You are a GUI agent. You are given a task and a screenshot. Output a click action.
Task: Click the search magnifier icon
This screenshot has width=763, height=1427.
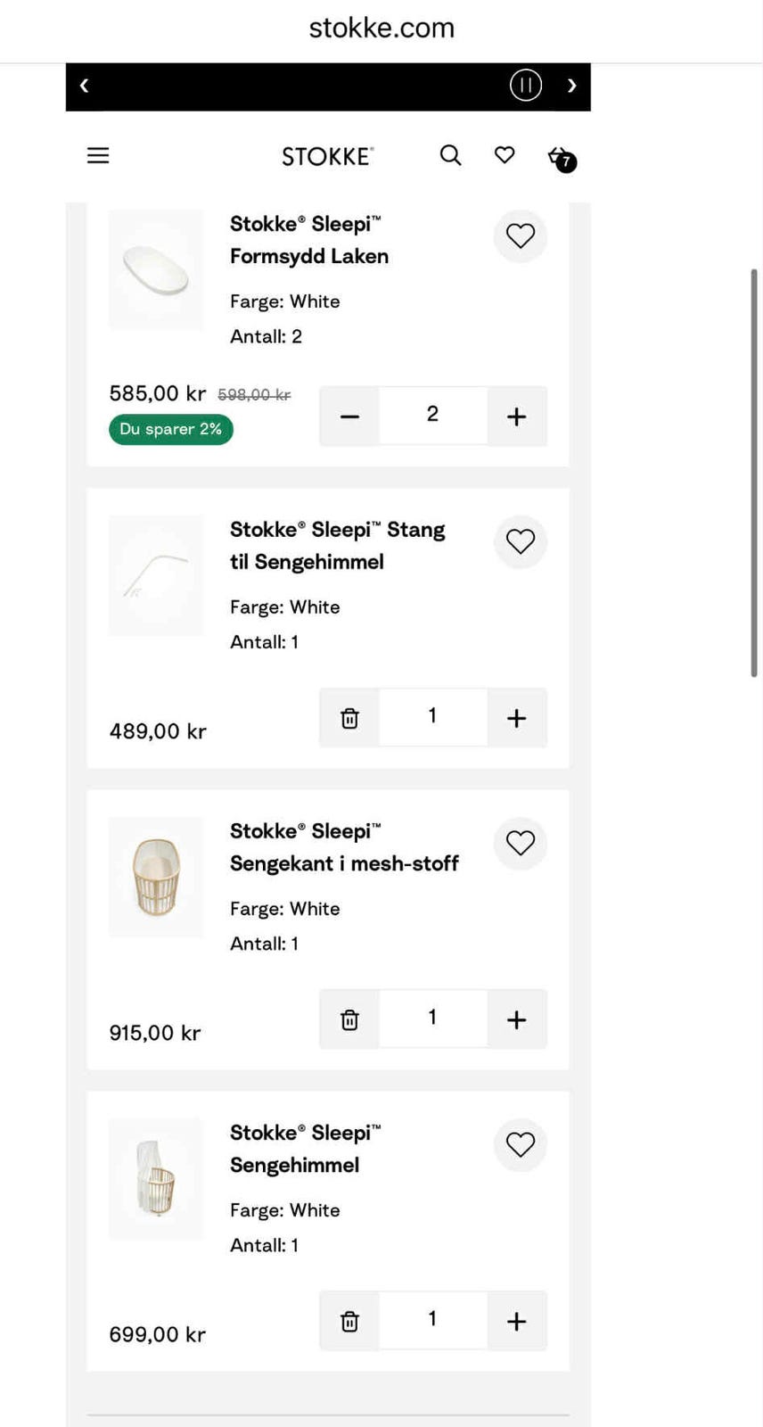(451, 156)
